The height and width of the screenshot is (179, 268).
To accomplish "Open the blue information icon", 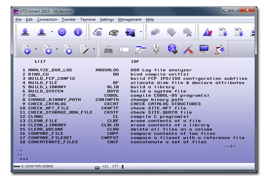I will point(78,32).
